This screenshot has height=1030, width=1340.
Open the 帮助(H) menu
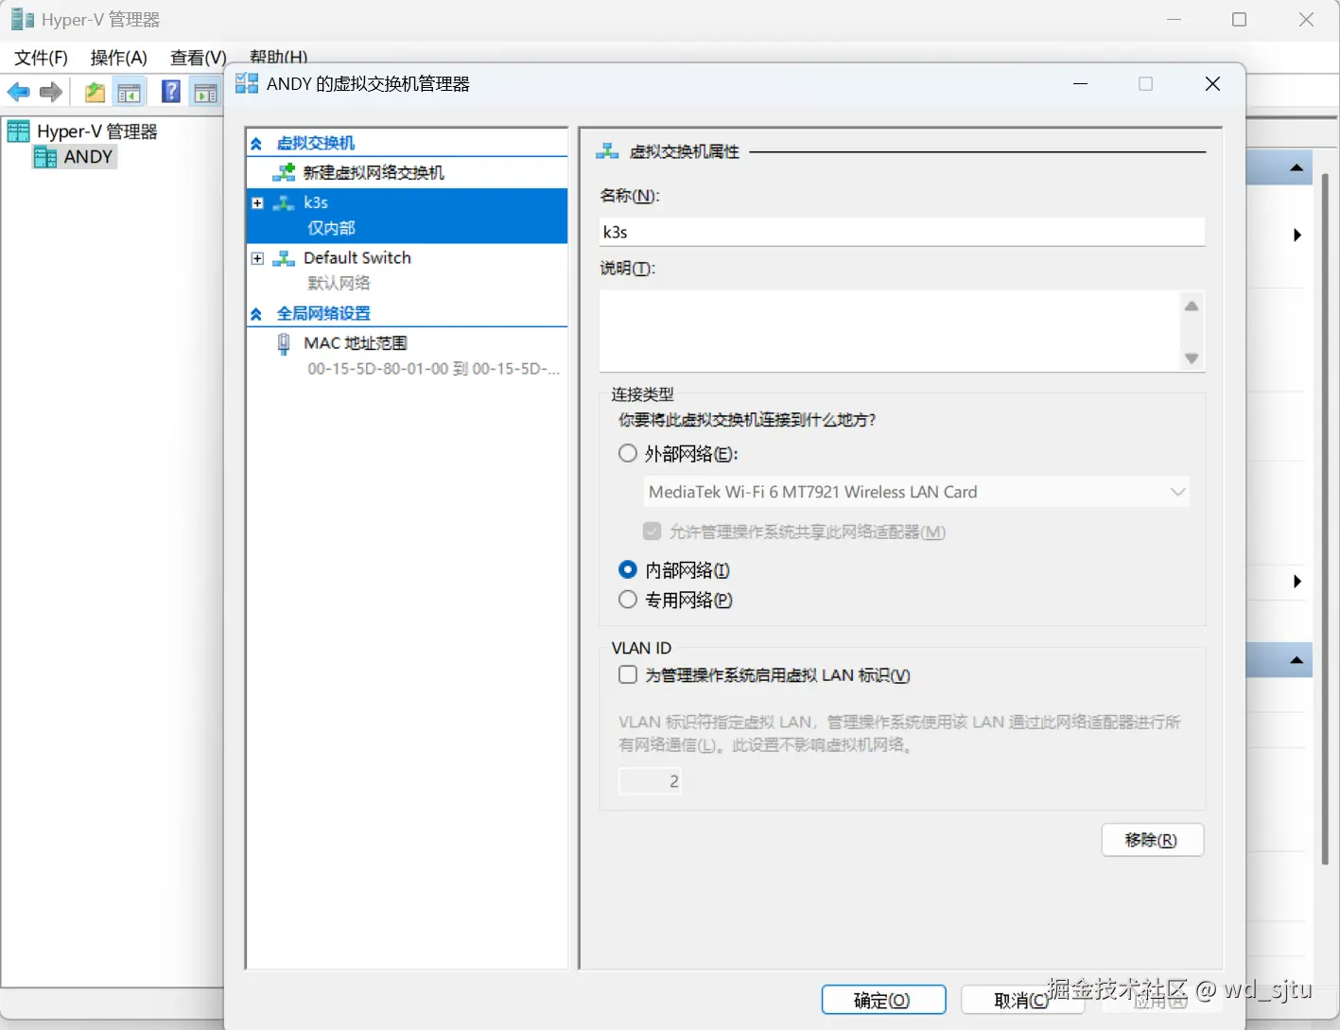278,57
